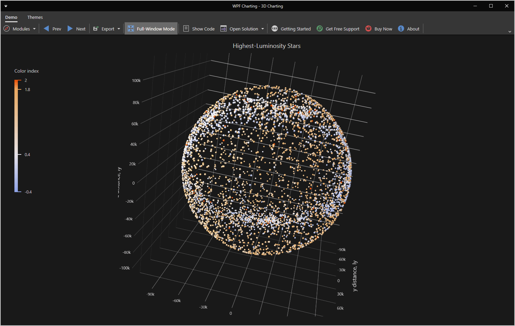515x326 pixels.
Task: Advance to next demo with Next arrow
Action: tap(70, 29)
